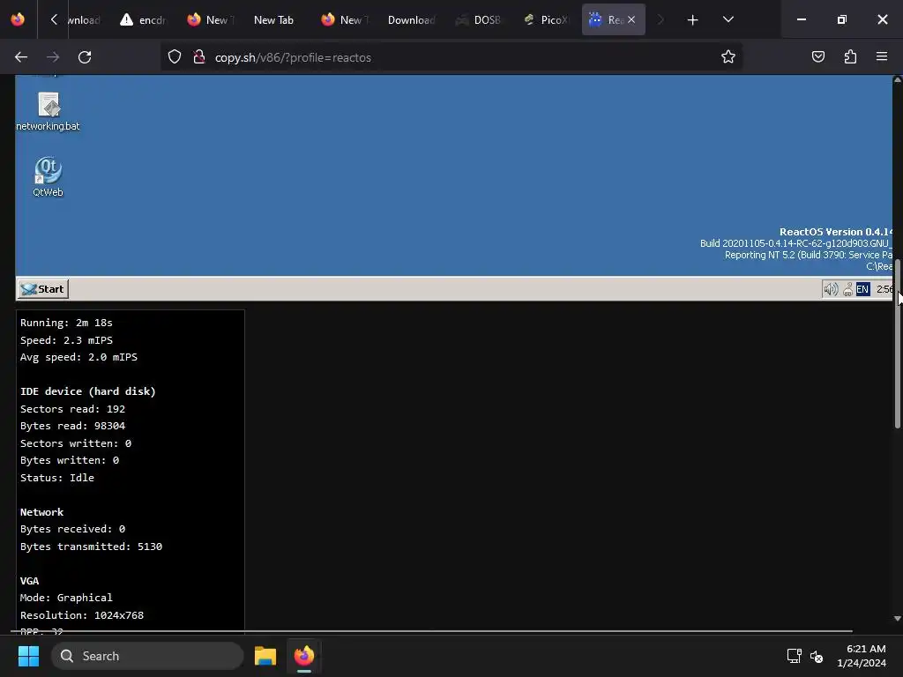
Task: Click the scrollbar down arrow
Action: 897,619
